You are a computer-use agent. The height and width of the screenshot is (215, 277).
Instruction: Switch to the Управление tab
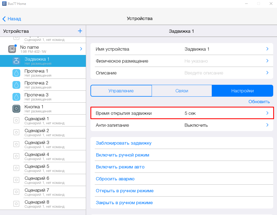click(x=121, y=91)
